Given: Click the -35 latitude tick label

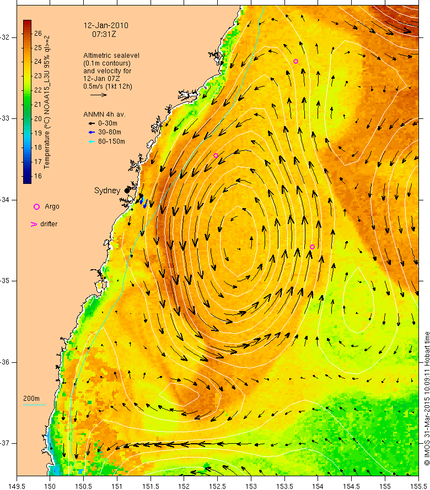Looking at the screenshot, I should (4, 281).
